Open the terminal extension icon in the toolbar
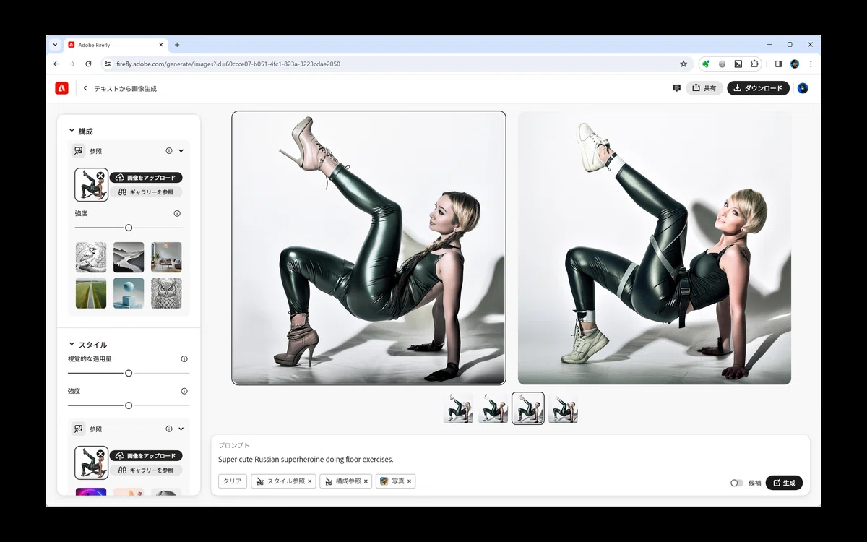The width and height of the screenshot is (867, 542). (x=738, y=64)
